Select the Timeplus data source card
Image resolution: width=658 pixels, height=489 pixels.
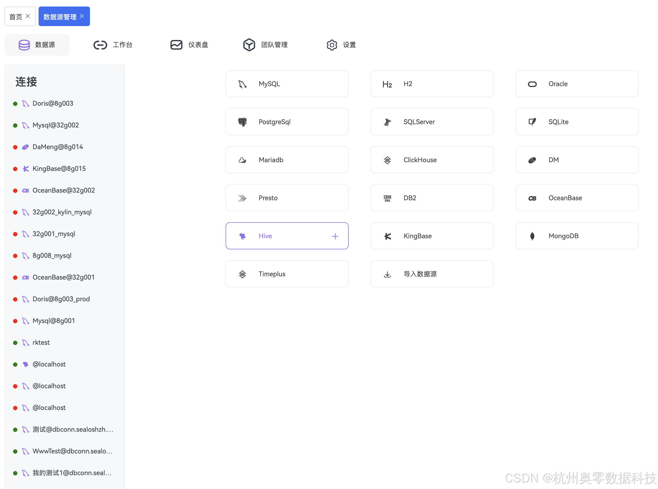(x=287, y=274)
